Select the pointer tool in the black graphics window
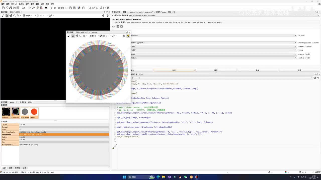This screenshot has width=321, height=180. click(7, 15)
